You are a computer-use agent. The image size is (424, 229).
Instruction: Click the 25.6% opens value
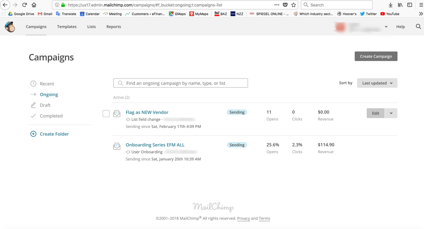point(273,145)
